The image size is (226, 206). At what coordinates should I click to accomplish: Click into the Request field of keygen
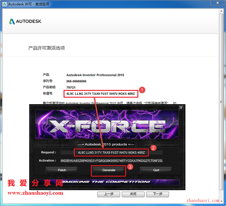111,153
